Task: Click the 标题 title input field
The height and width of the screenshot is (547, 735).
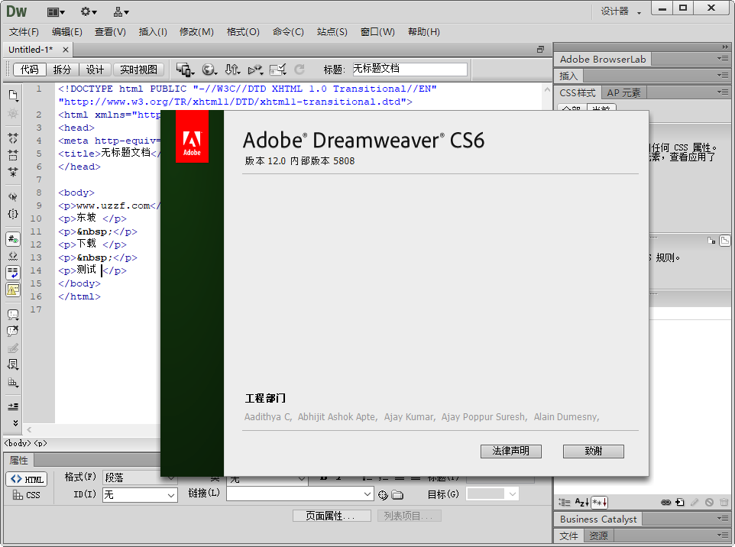Action: pyautogui.click(x=410, y=70)
